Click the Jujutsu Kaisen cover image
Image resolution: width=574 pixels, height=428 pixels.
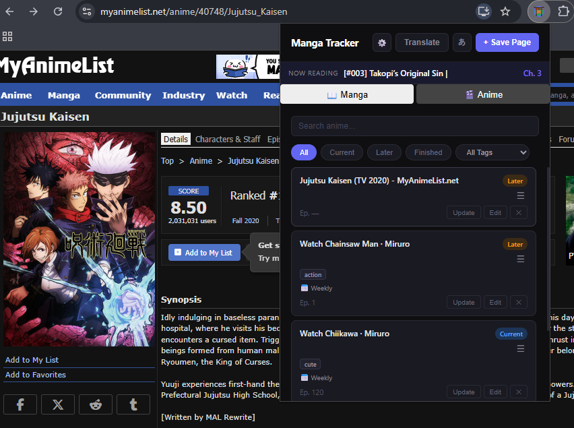coord(79,239)
